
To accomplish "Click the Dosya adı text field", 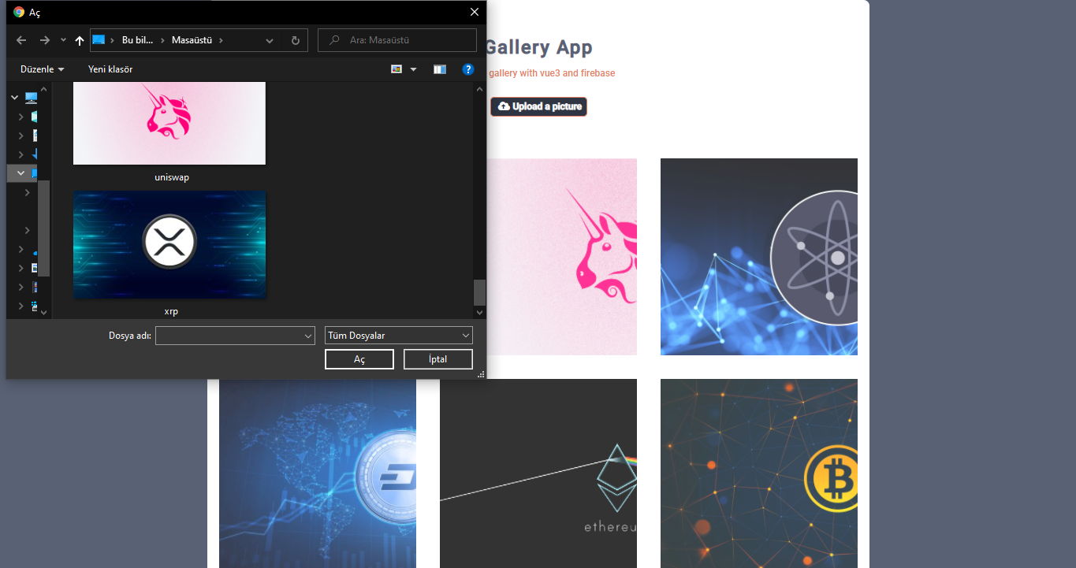I will [229, 336].
